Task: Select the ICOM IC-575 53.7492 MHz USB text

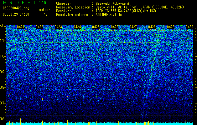Action: [x=126, y=11]
